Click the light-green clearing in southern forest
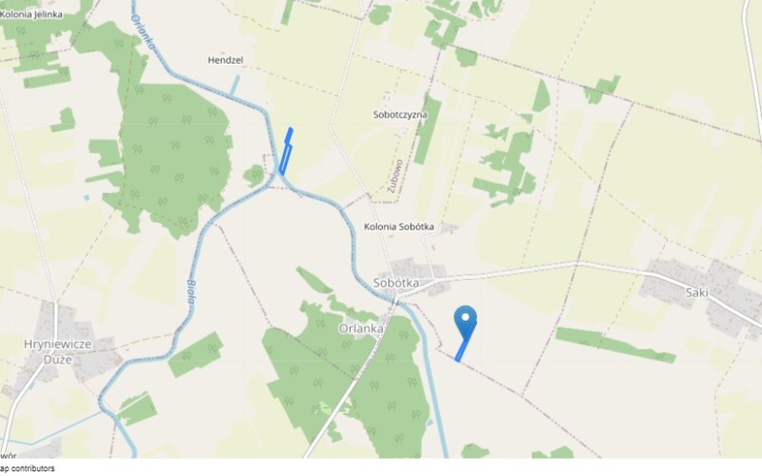This screenshot has width=762, height=476. [x=322, y=408]
